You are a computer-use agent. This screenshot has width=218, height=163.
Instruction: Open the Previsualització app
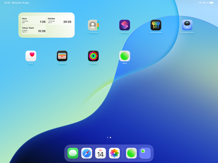tap(187, 25)
